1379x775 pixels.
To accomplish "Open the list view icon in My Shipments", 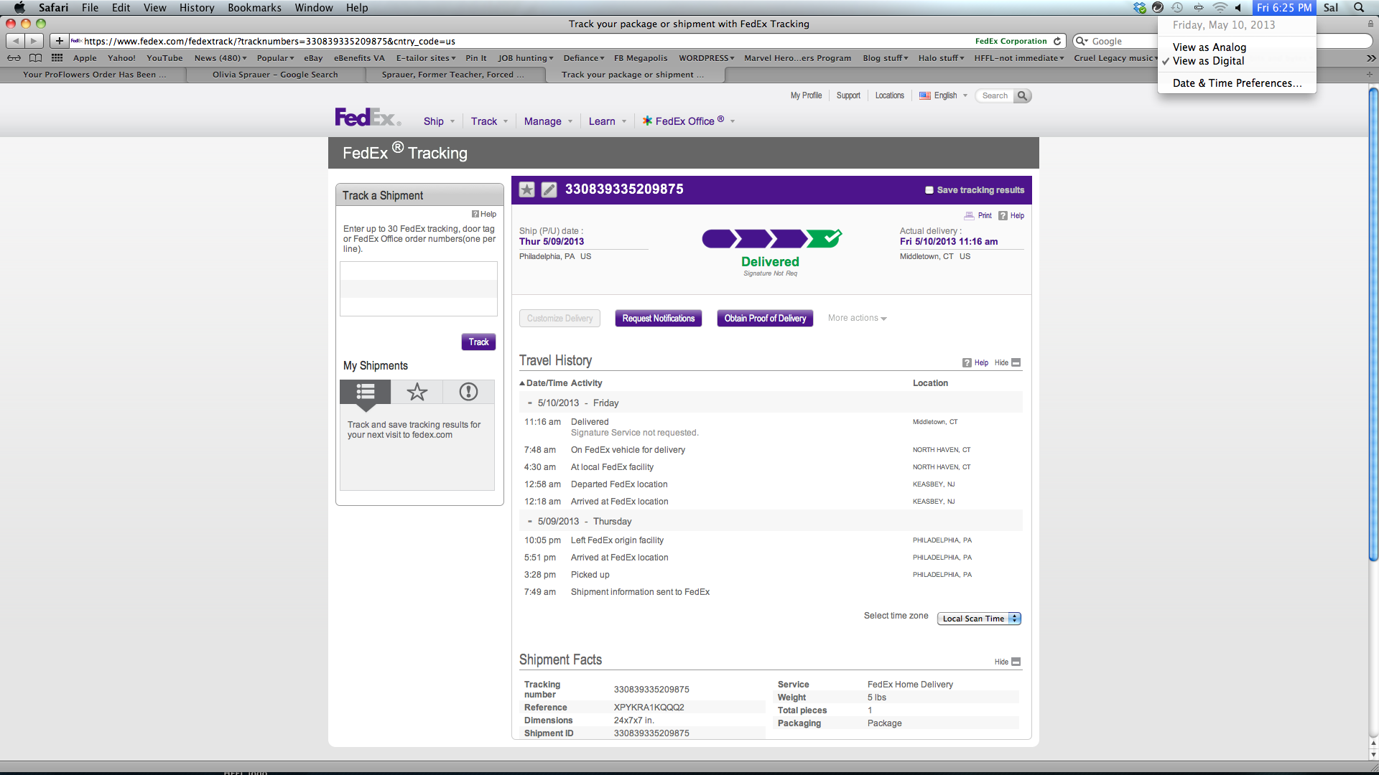I will 366,392.
